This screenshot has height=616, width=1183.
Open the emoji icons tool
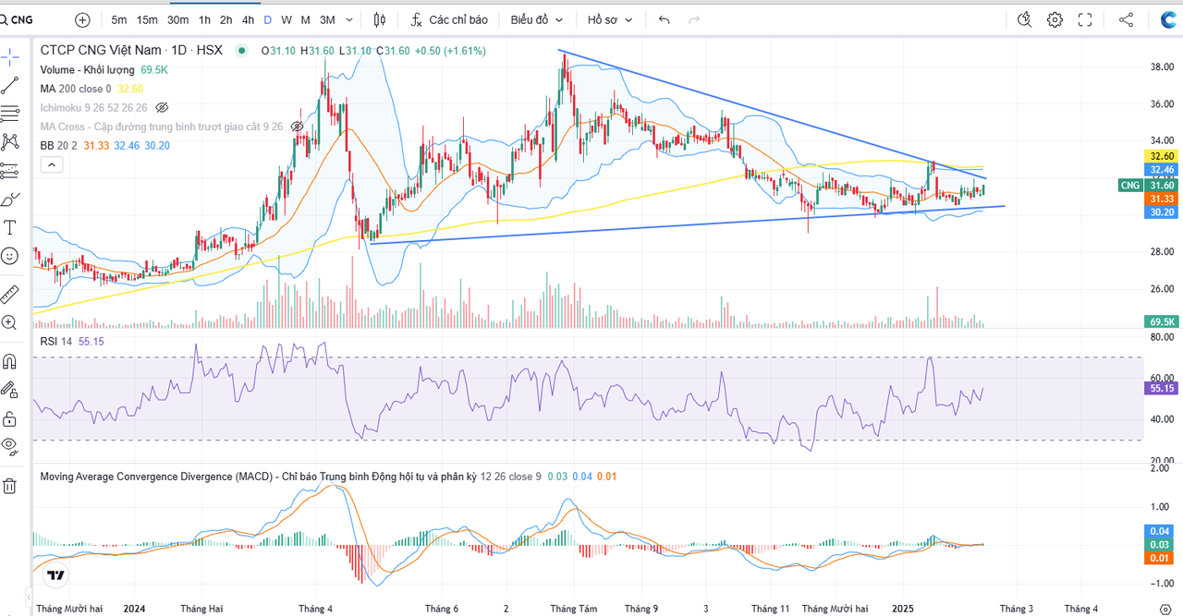(x=10, y=256)
